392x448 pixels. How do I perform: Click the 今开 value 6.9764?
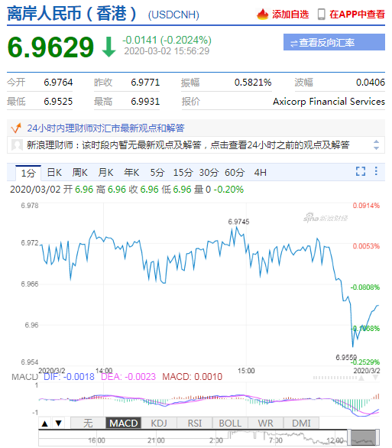[58, 83]
